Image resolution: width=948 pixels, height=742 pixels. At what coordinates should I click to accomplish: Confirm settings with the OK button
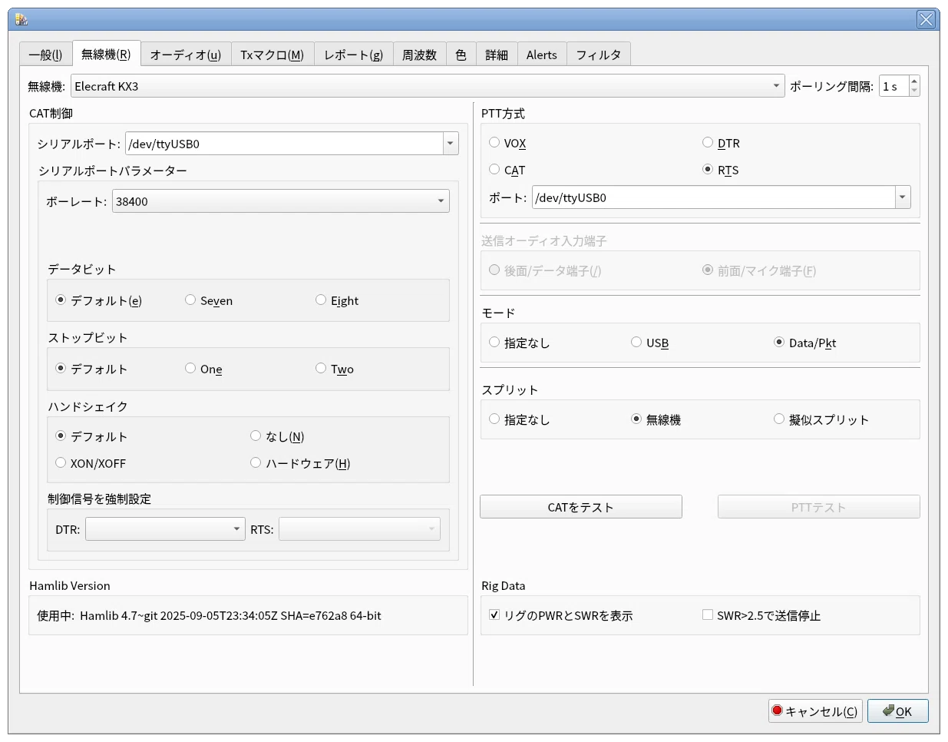click(898, 711)
